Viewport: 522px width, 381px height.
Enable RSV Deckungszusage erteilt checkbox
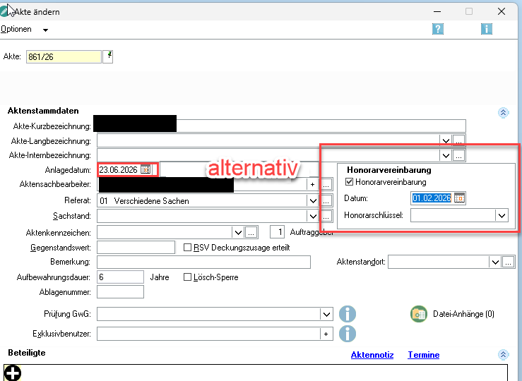pos(187,248)
